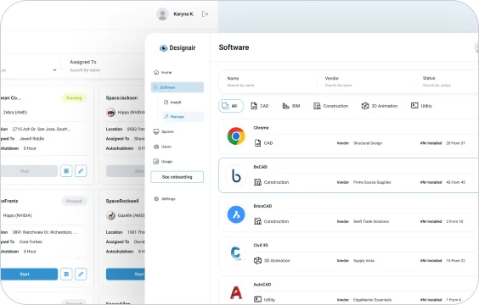Click the edit pencil in Jewell Riddle's card
Viewport: 479px width, 305px height.
(x=81, y=171)
